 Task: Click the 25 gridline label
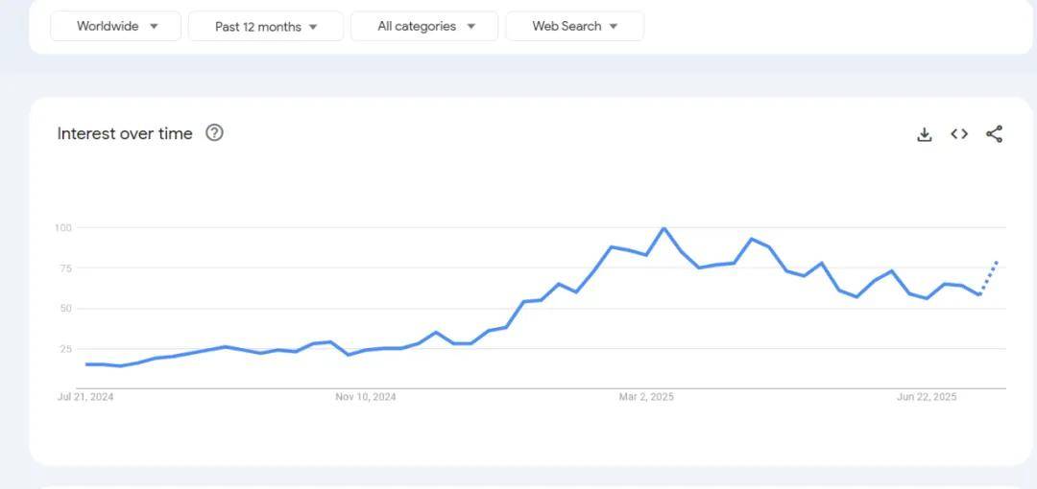[64, 349]
